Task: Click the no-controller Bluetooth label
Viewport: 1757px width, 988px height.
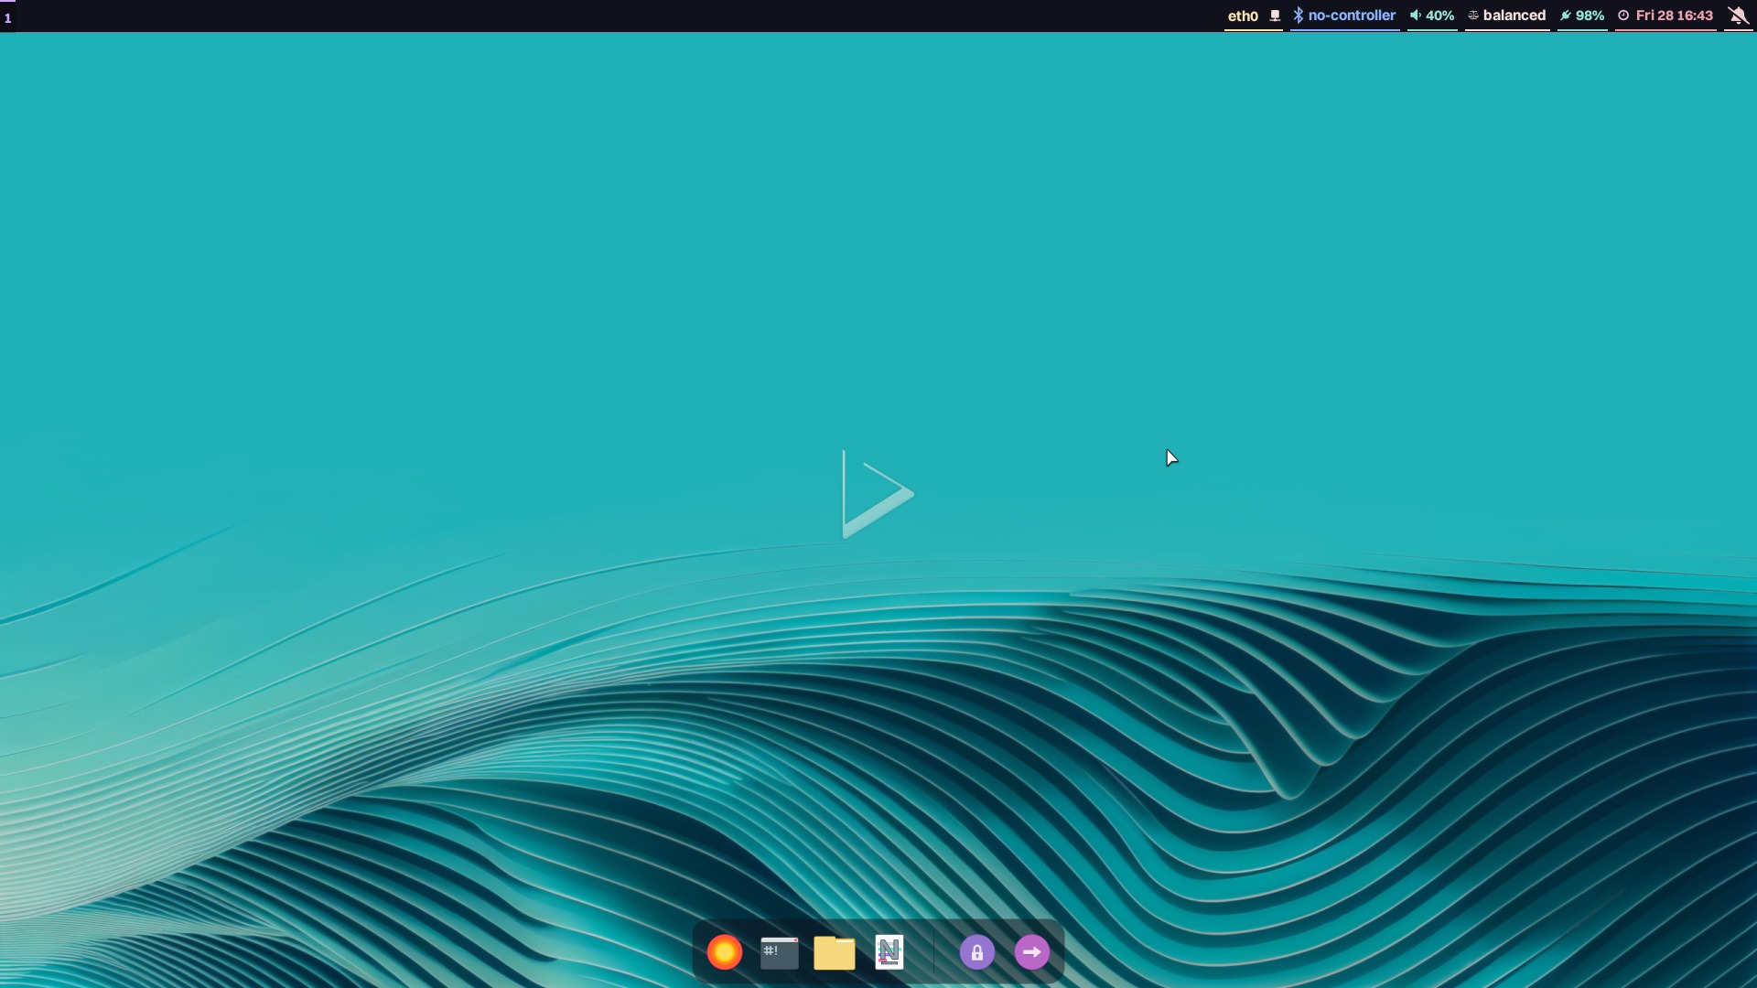Action: pos(1352,16)
